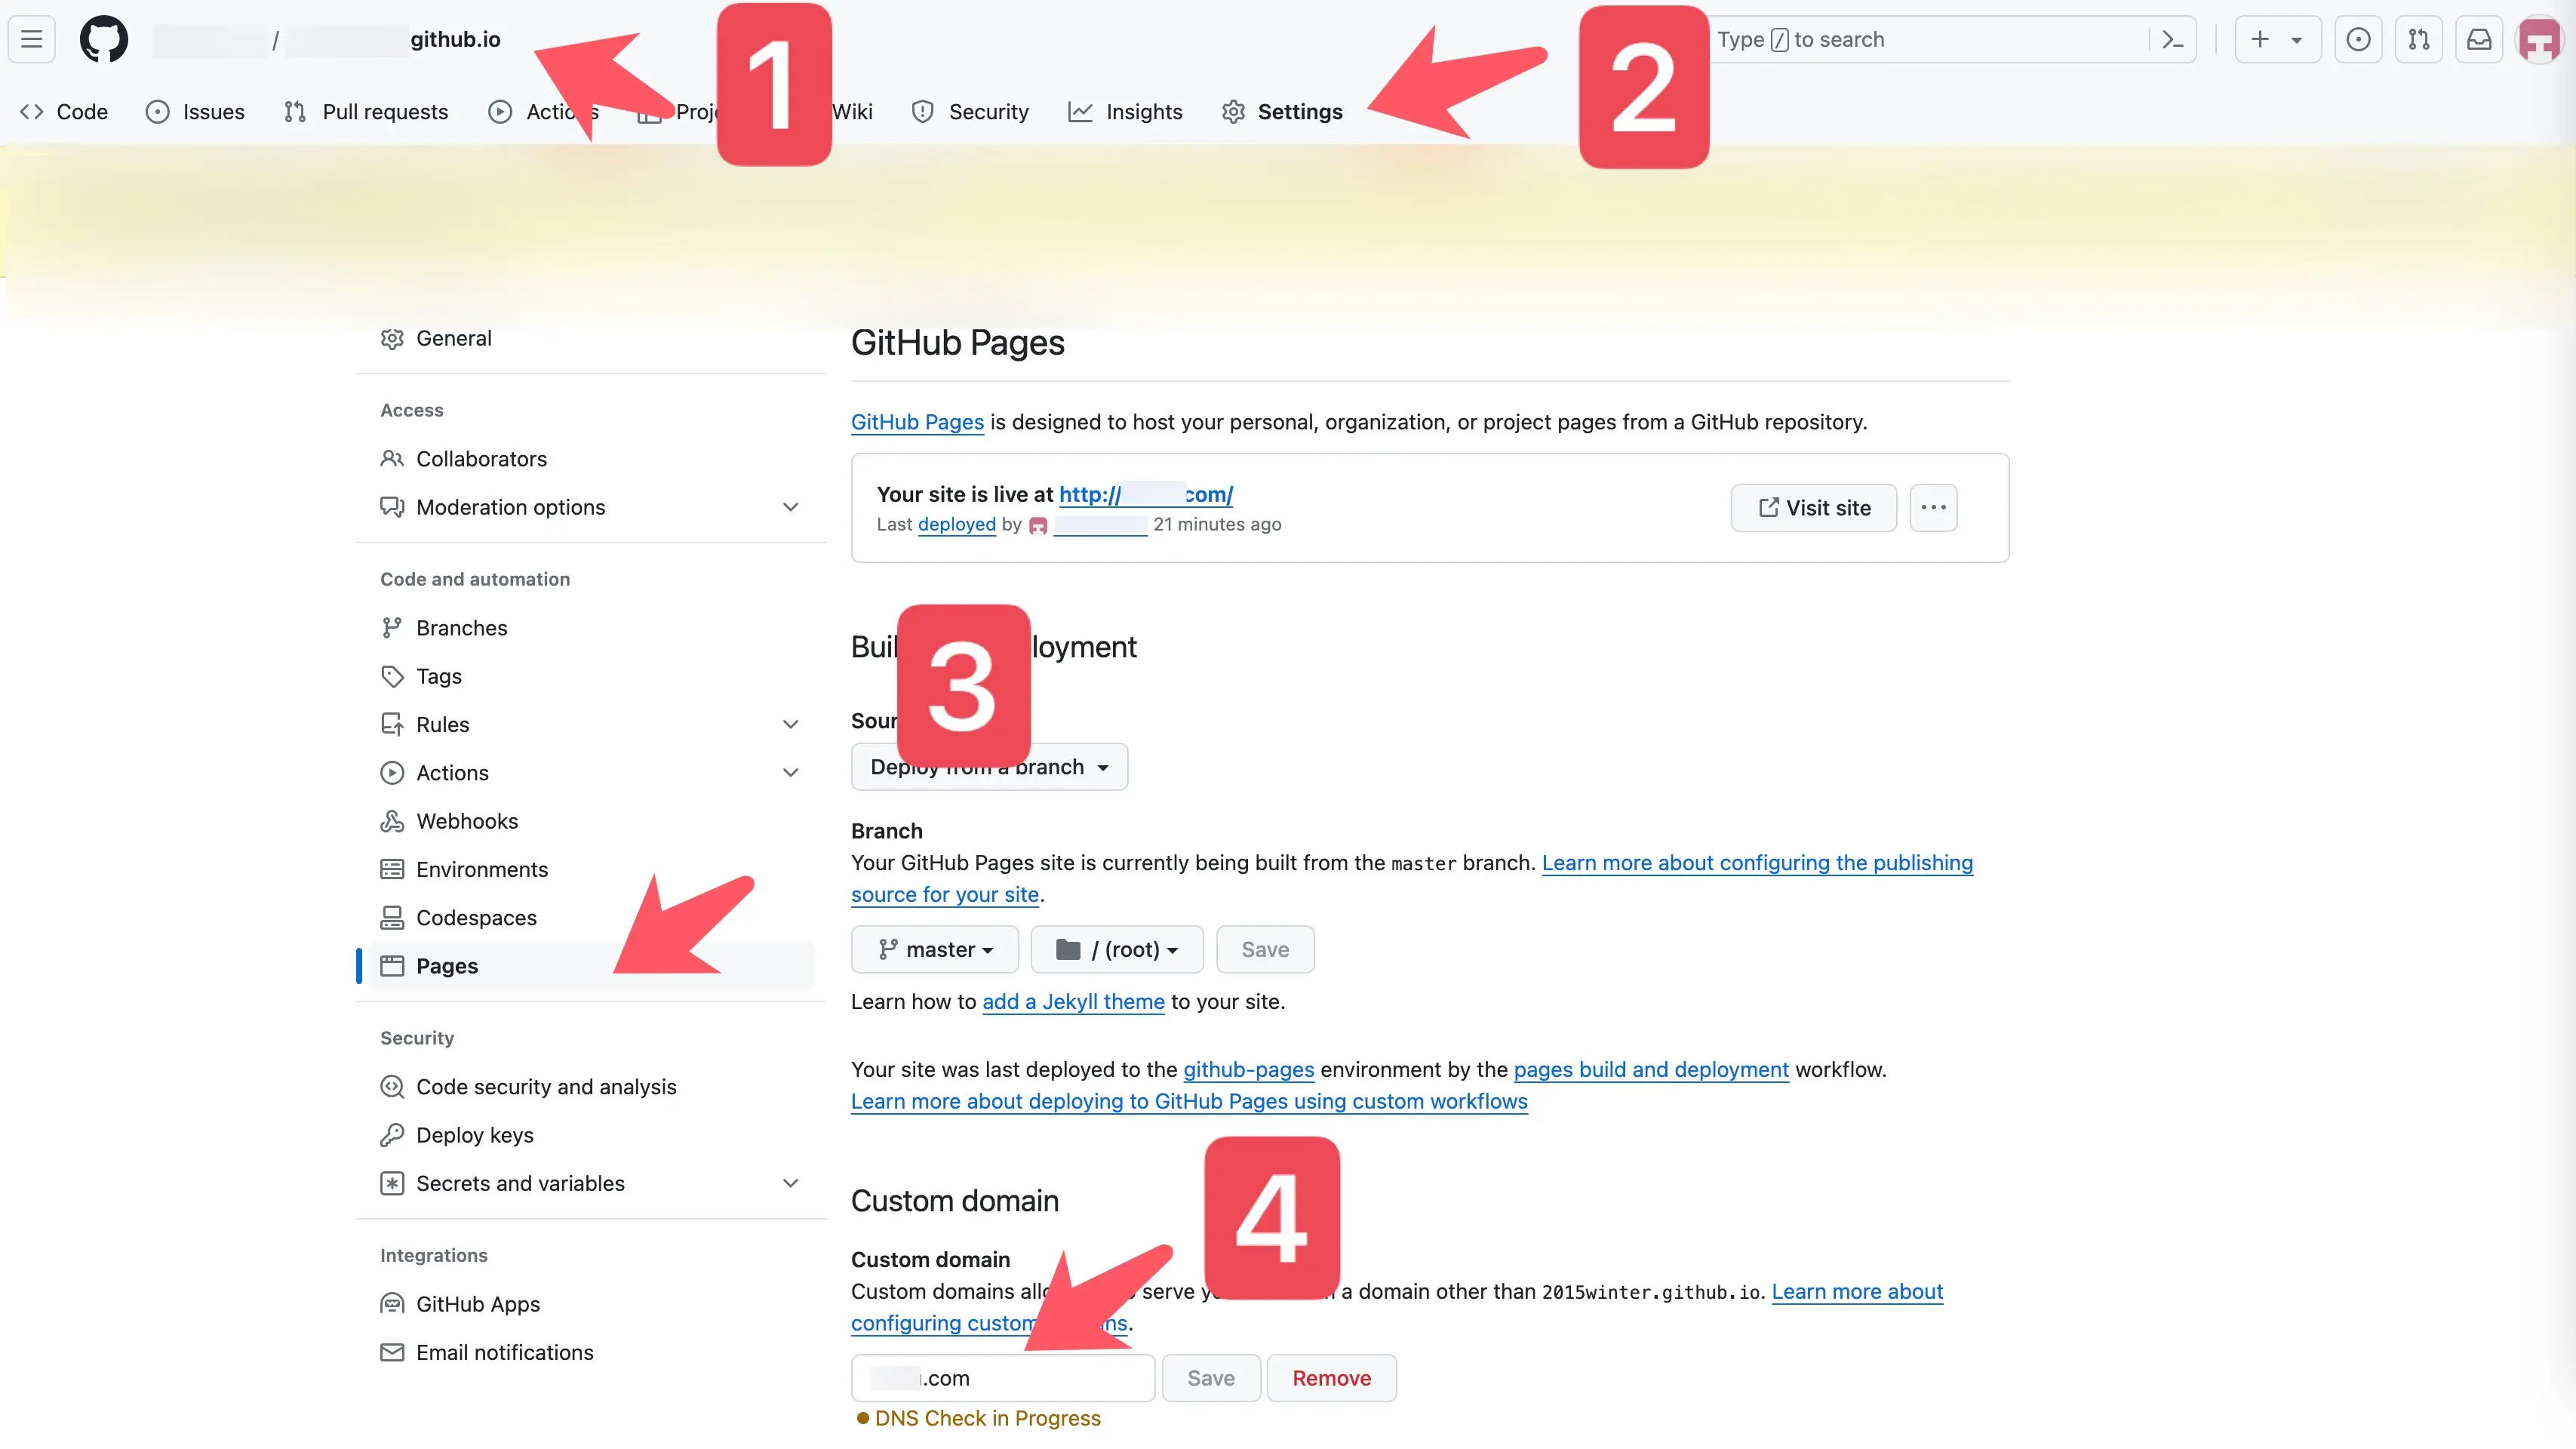This screenshot has width=2576, height=1449.
Task: Click the GitHub Octocat logo
Action: pyautogui.click(x=103, y=40)
